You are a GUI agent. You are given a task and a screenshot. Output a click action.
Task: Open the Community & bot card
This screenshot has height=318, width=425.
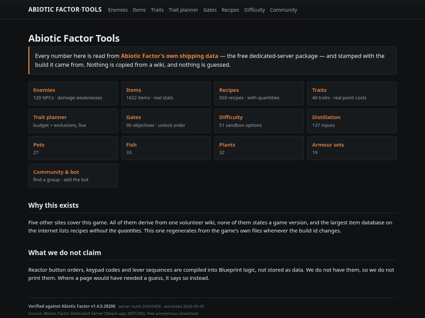click(73, 176)
